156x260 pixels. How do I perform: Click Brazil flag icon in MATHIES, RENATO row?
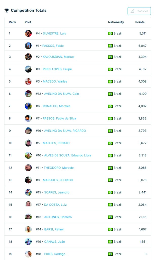[x=110, y=143]
